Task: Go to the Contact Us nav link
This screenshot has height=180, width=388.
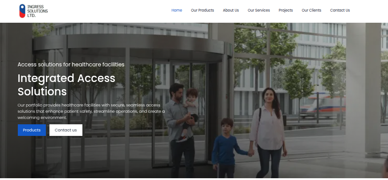Action: [340, 10]
